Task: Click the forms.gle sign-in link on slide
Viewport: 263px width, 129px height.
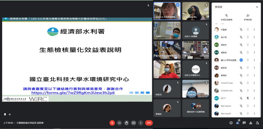Action: tap(73, 93)
